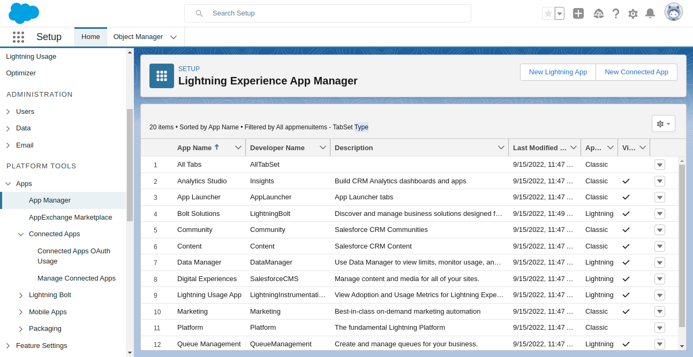Open row actions menu for Platform
Screen dimensions: 693x357
click(660, 328)
